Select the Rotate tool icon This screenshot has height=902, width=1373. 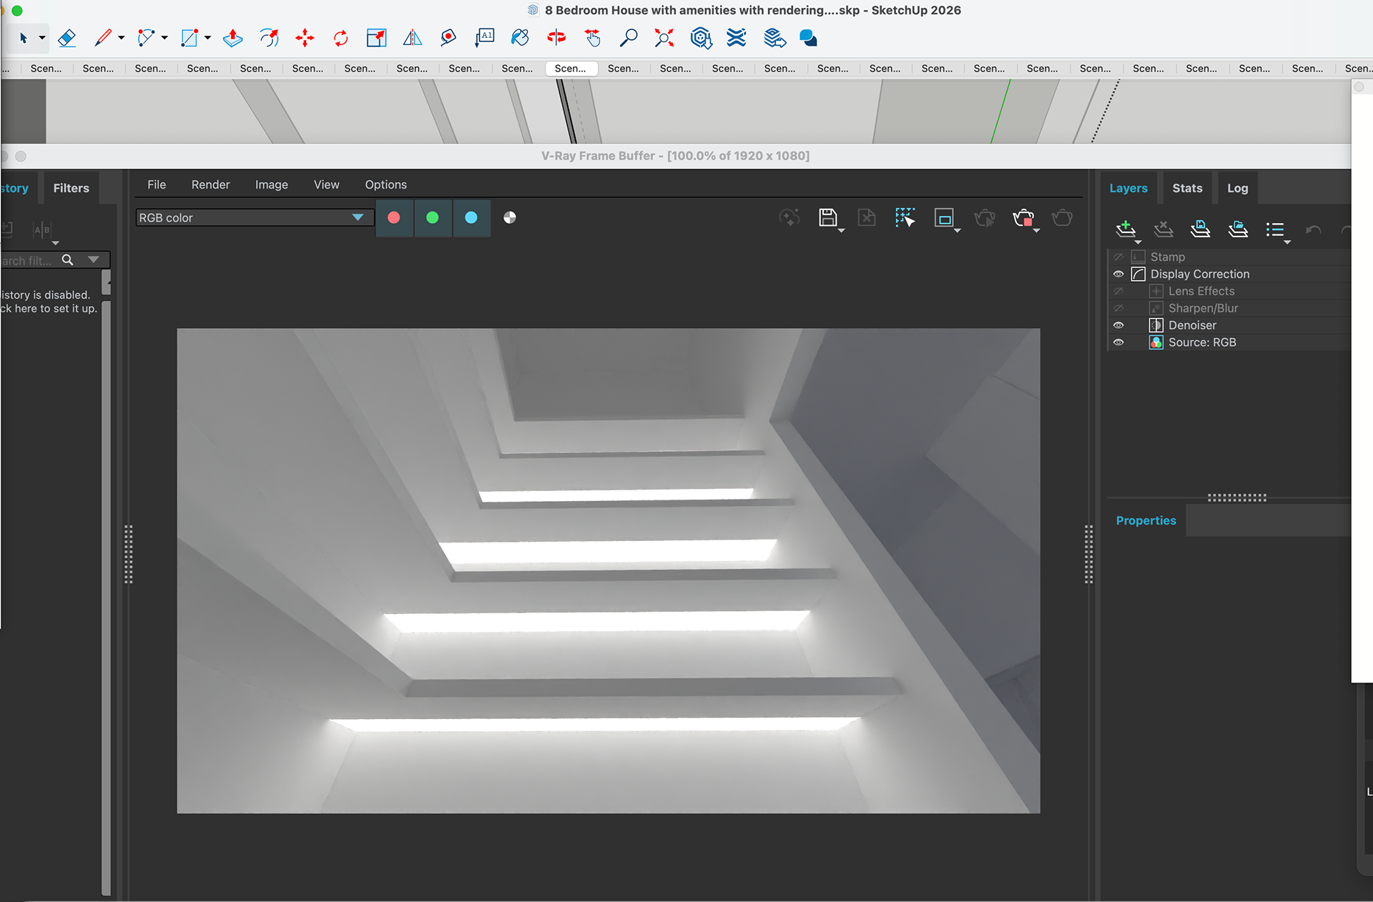click(x=340, y=38)
